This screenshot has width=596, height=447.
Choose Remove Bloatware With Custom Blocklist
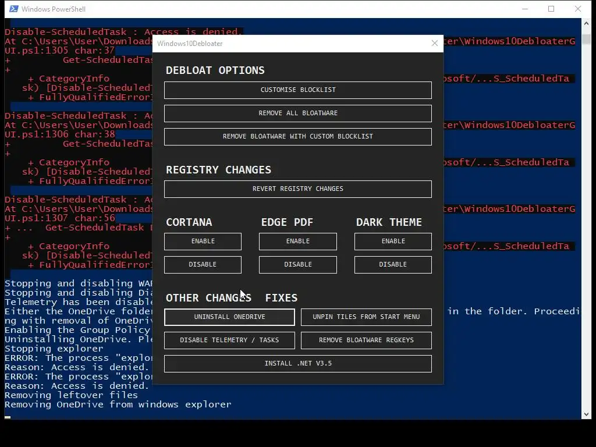coord(297,136)
